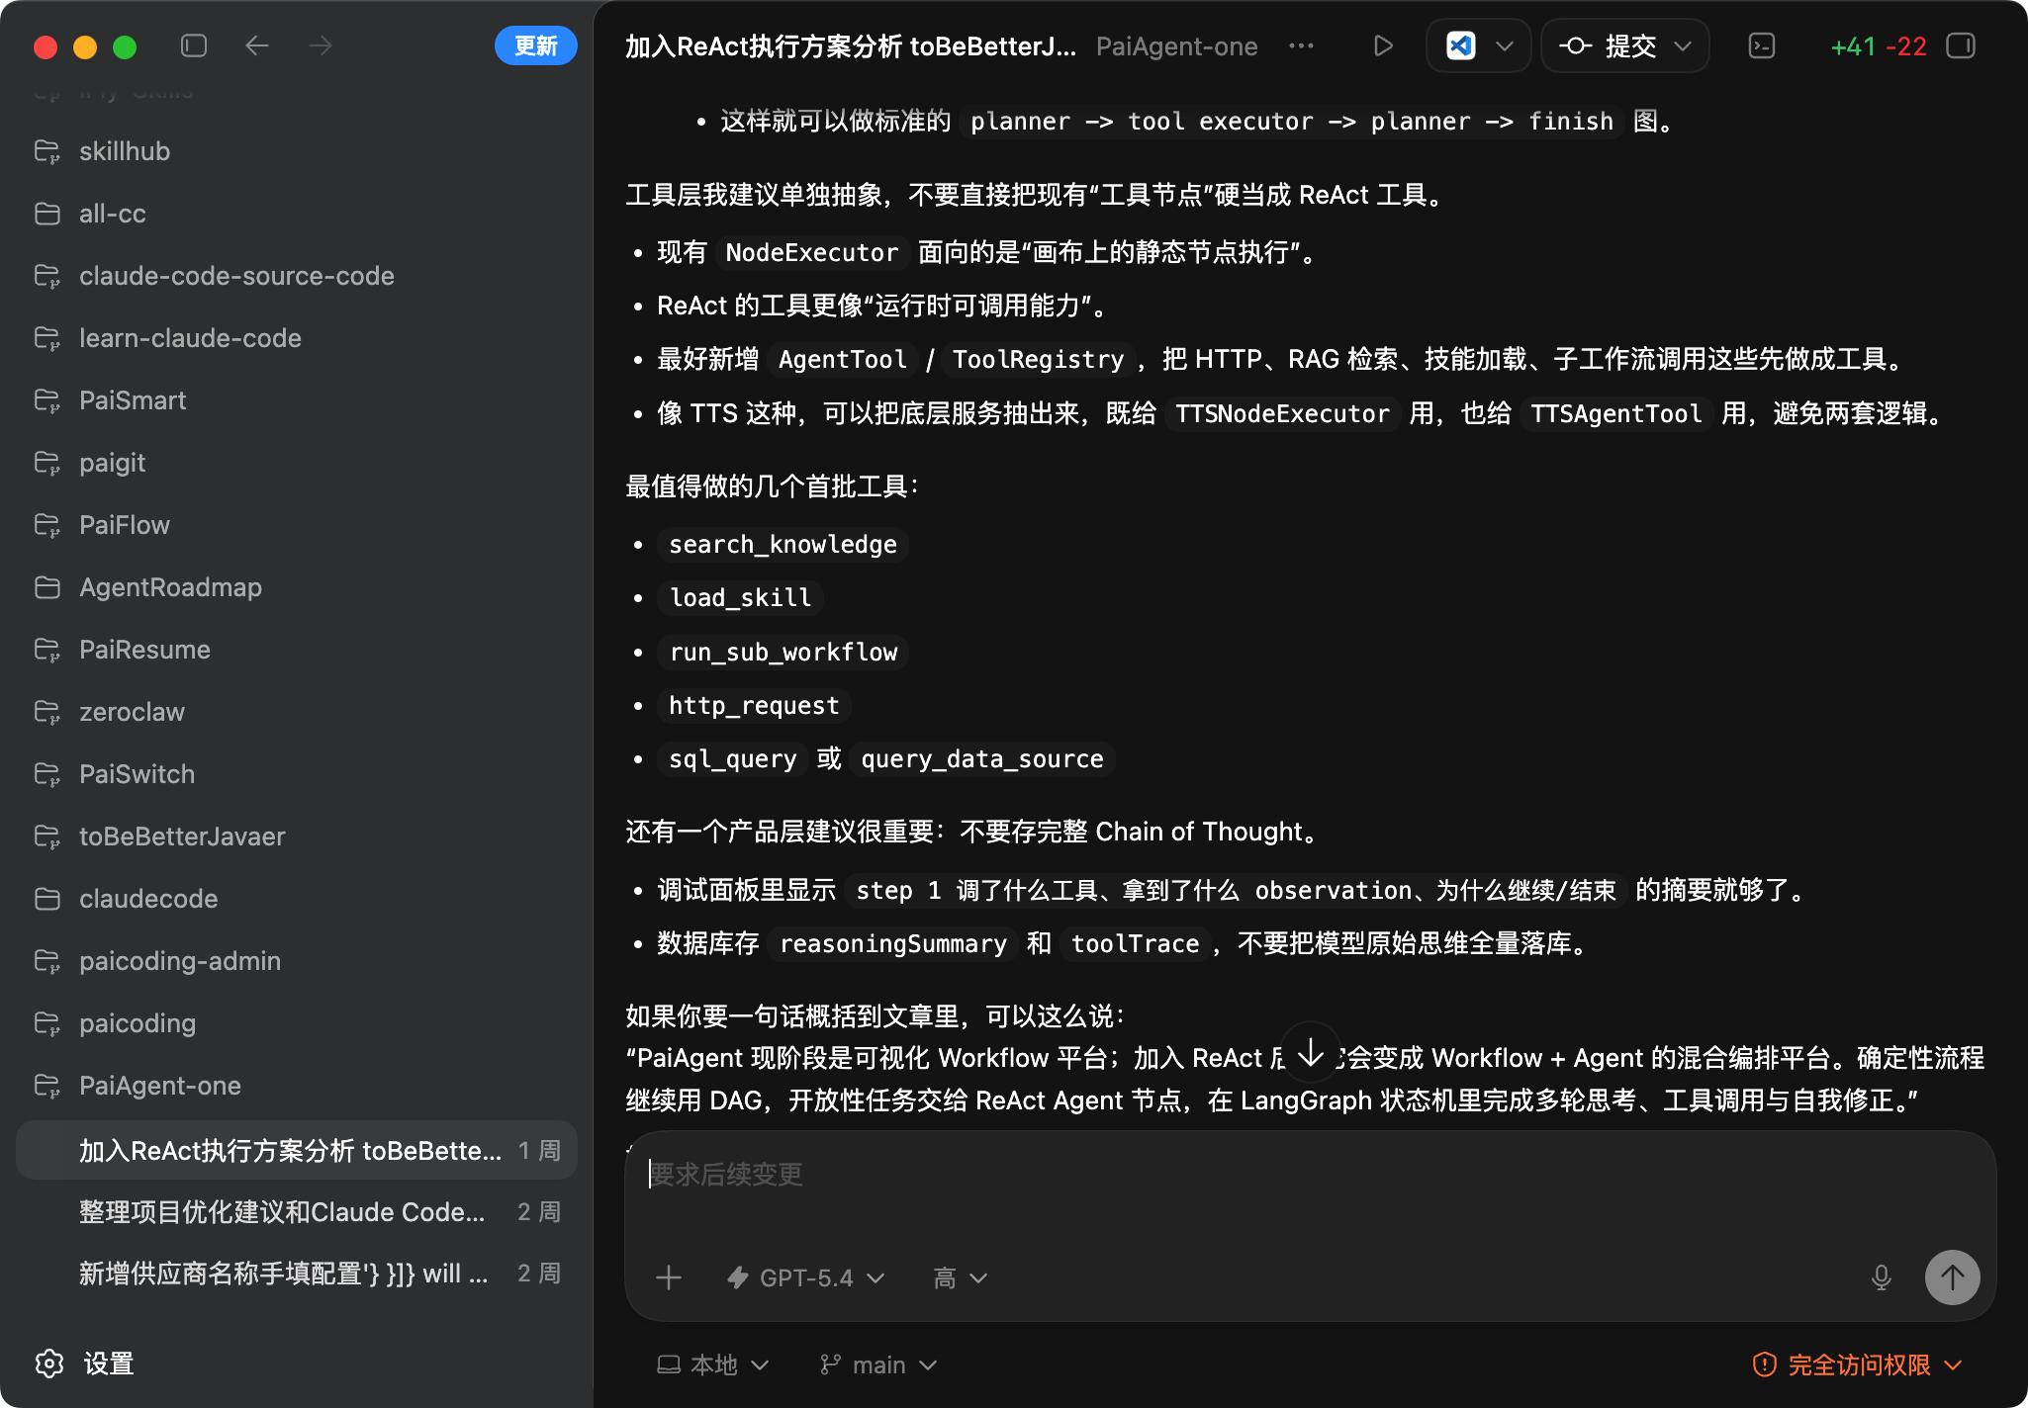This screenshot has width=2028, height=1408.
Task: Open the terminal panel icon
Action: point(1761,45)
